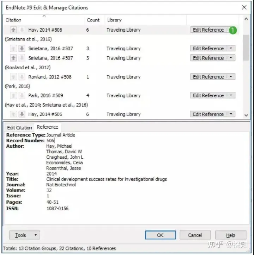Dismiss the dialog with Cancel
The width and height of the screenshot is (254, 255).
195,235
